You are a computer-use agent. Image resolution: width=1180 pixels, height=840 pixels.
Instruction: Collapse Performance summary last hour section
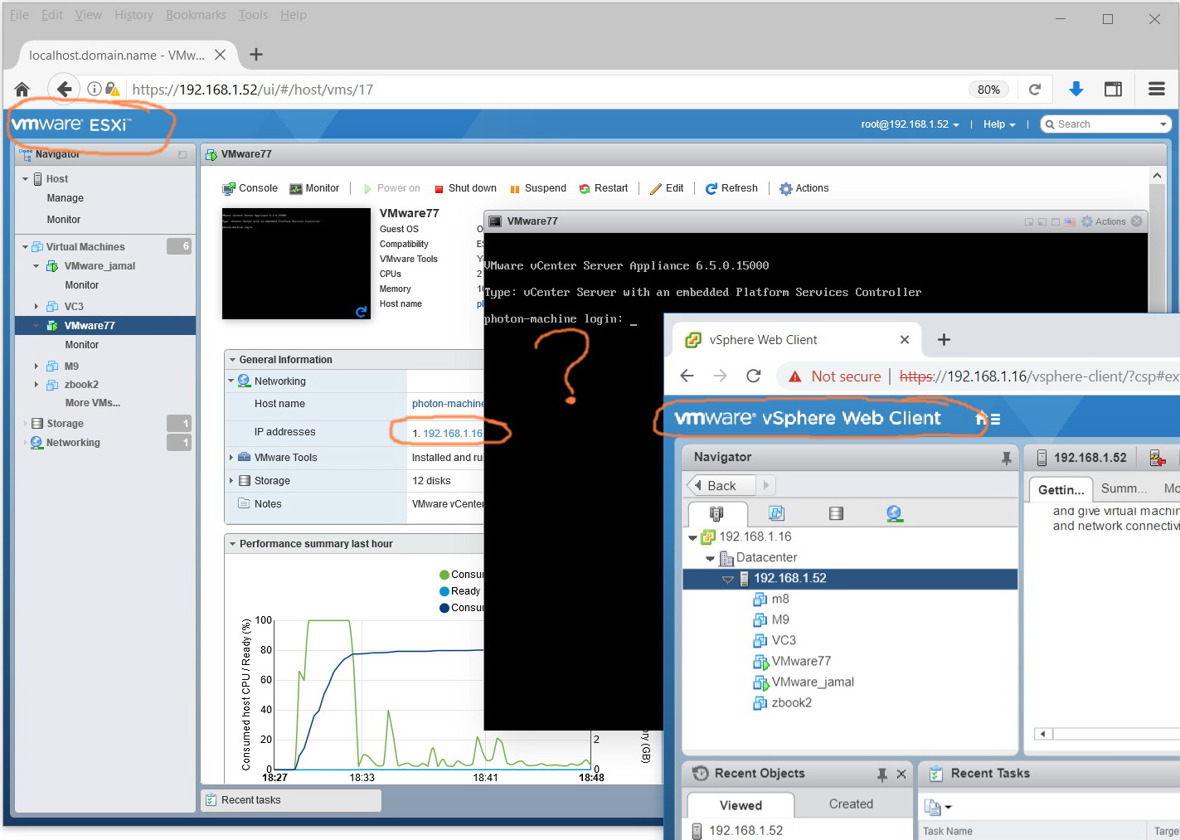[x=233, y=544]
